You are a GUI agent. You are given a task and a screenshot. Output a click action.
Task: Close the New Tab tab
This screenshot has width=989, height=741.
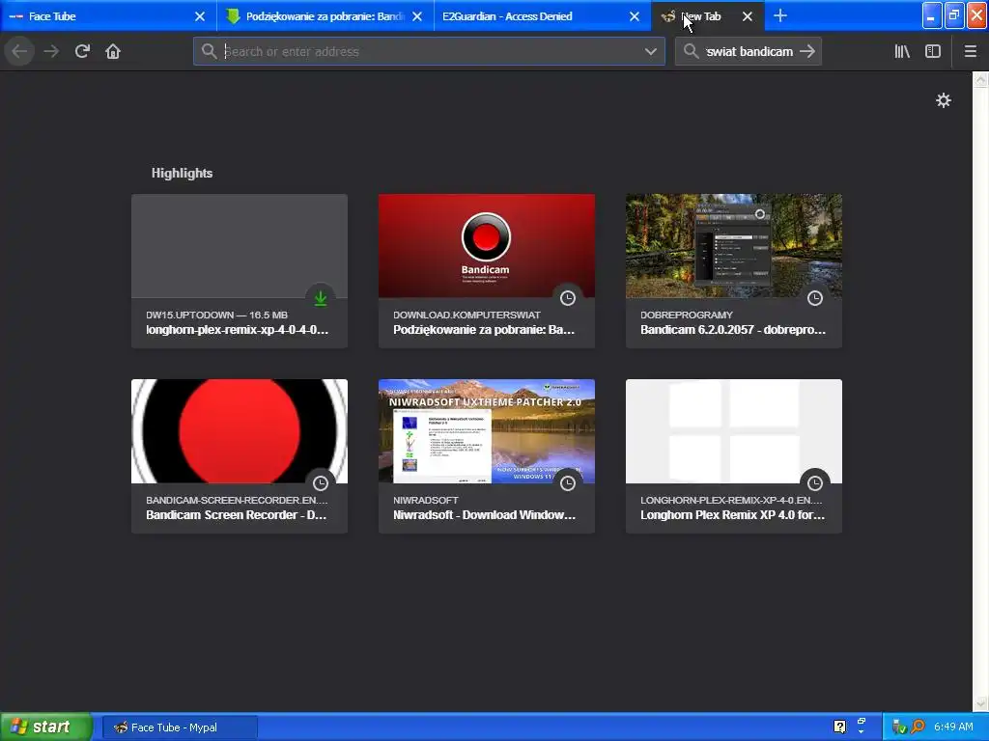pyautogui.click(x=748, y=16)
